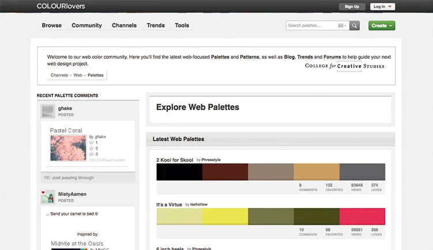The height and width of the screenshot is (250, 433).
Task: Click the Sign Up button
Action: 352,6
